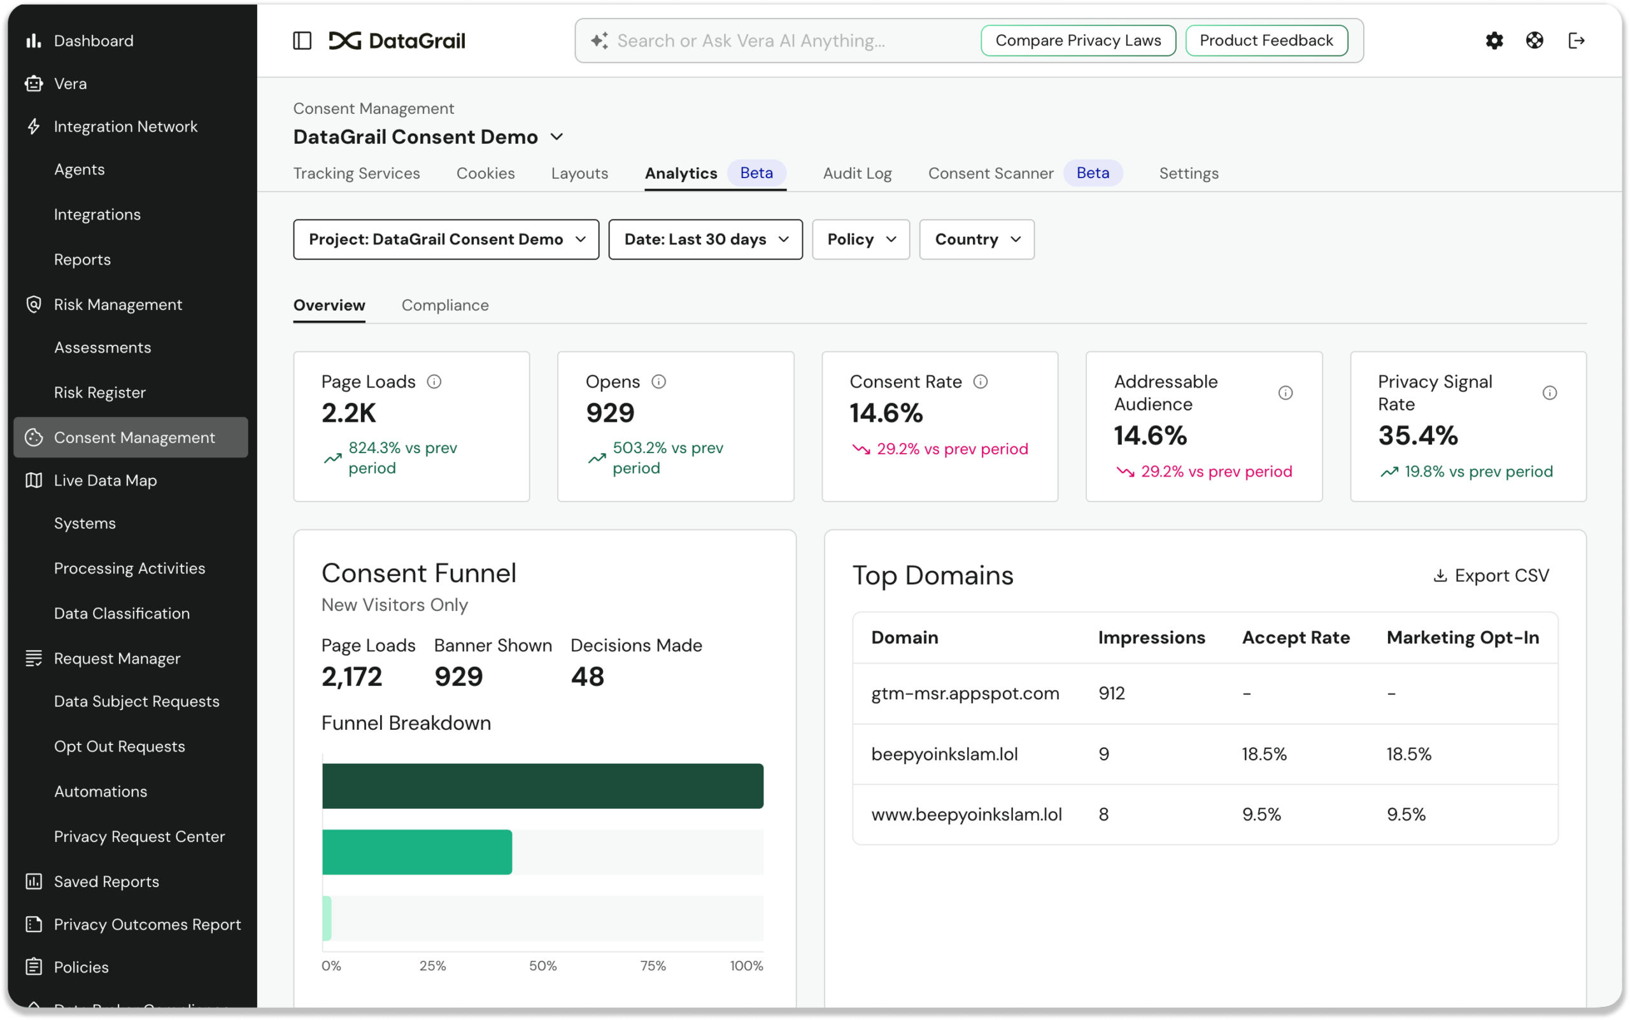
Task: Click the Request Manager list icon
Action: click(x=33, y=658)
